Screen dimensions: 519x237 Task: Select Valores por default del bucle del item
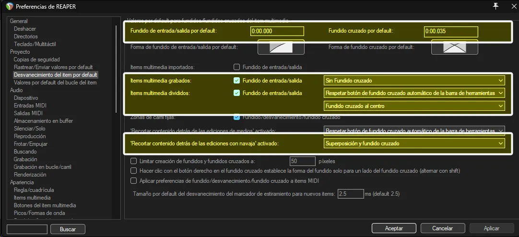(55, 83)
